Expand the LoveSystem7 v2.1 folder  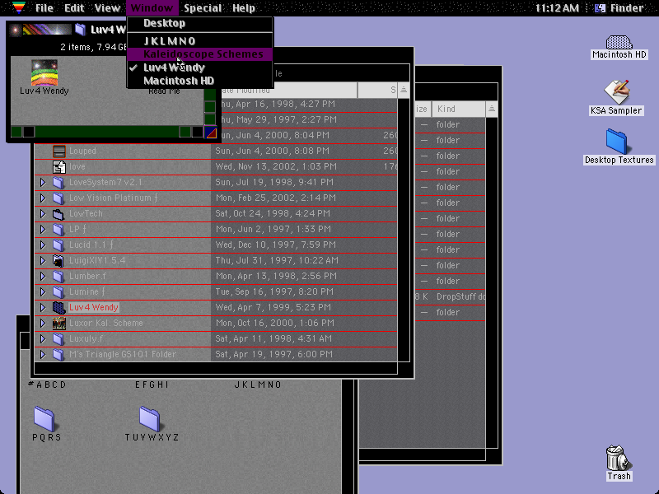click(x=43, y=182)
